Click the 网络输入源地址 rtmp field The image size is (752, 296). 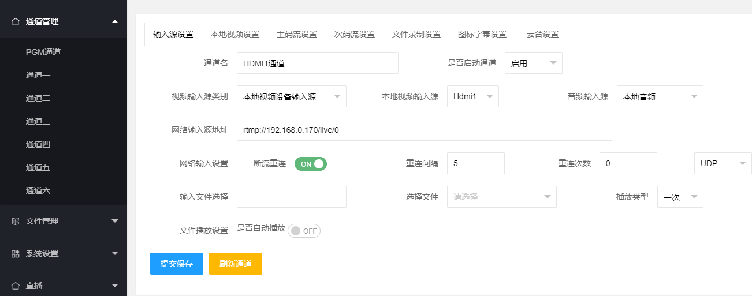pos(424,130)
